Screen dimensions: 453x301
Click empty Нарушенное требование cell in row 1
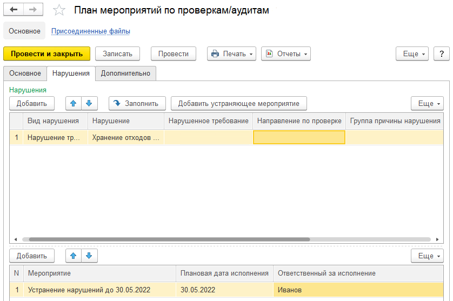pos(208,137)
